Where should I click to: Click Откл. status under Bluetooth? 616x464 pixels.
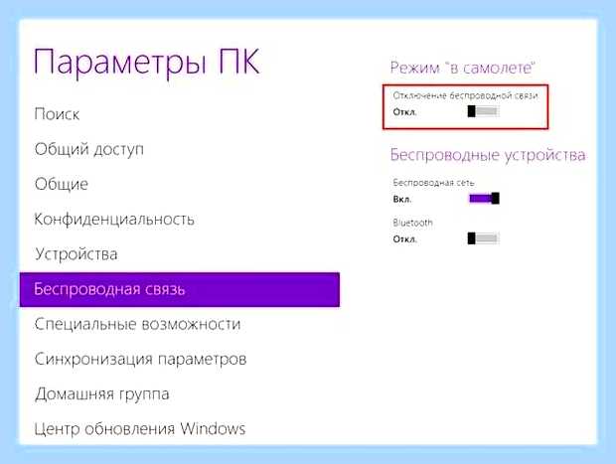[404, 238]
